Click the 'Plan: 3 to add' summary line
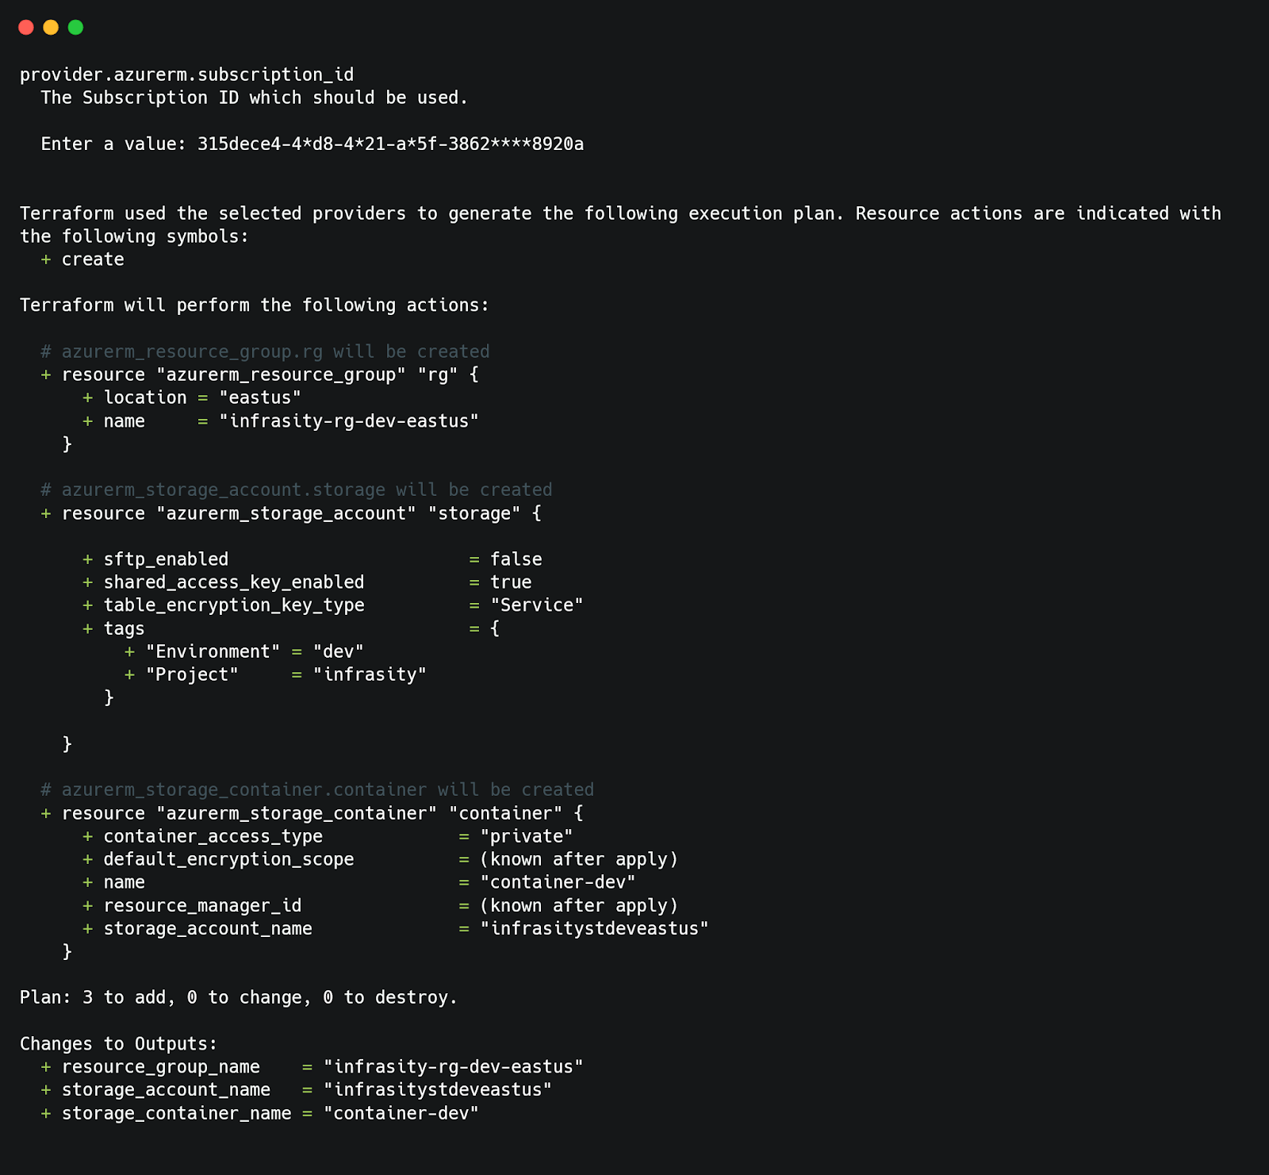This screenshot has height=1175, width=1269. click(239, 998)
